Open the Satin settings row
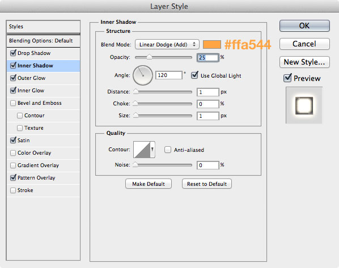Screen dimensions: 339x268 [43, 141]
